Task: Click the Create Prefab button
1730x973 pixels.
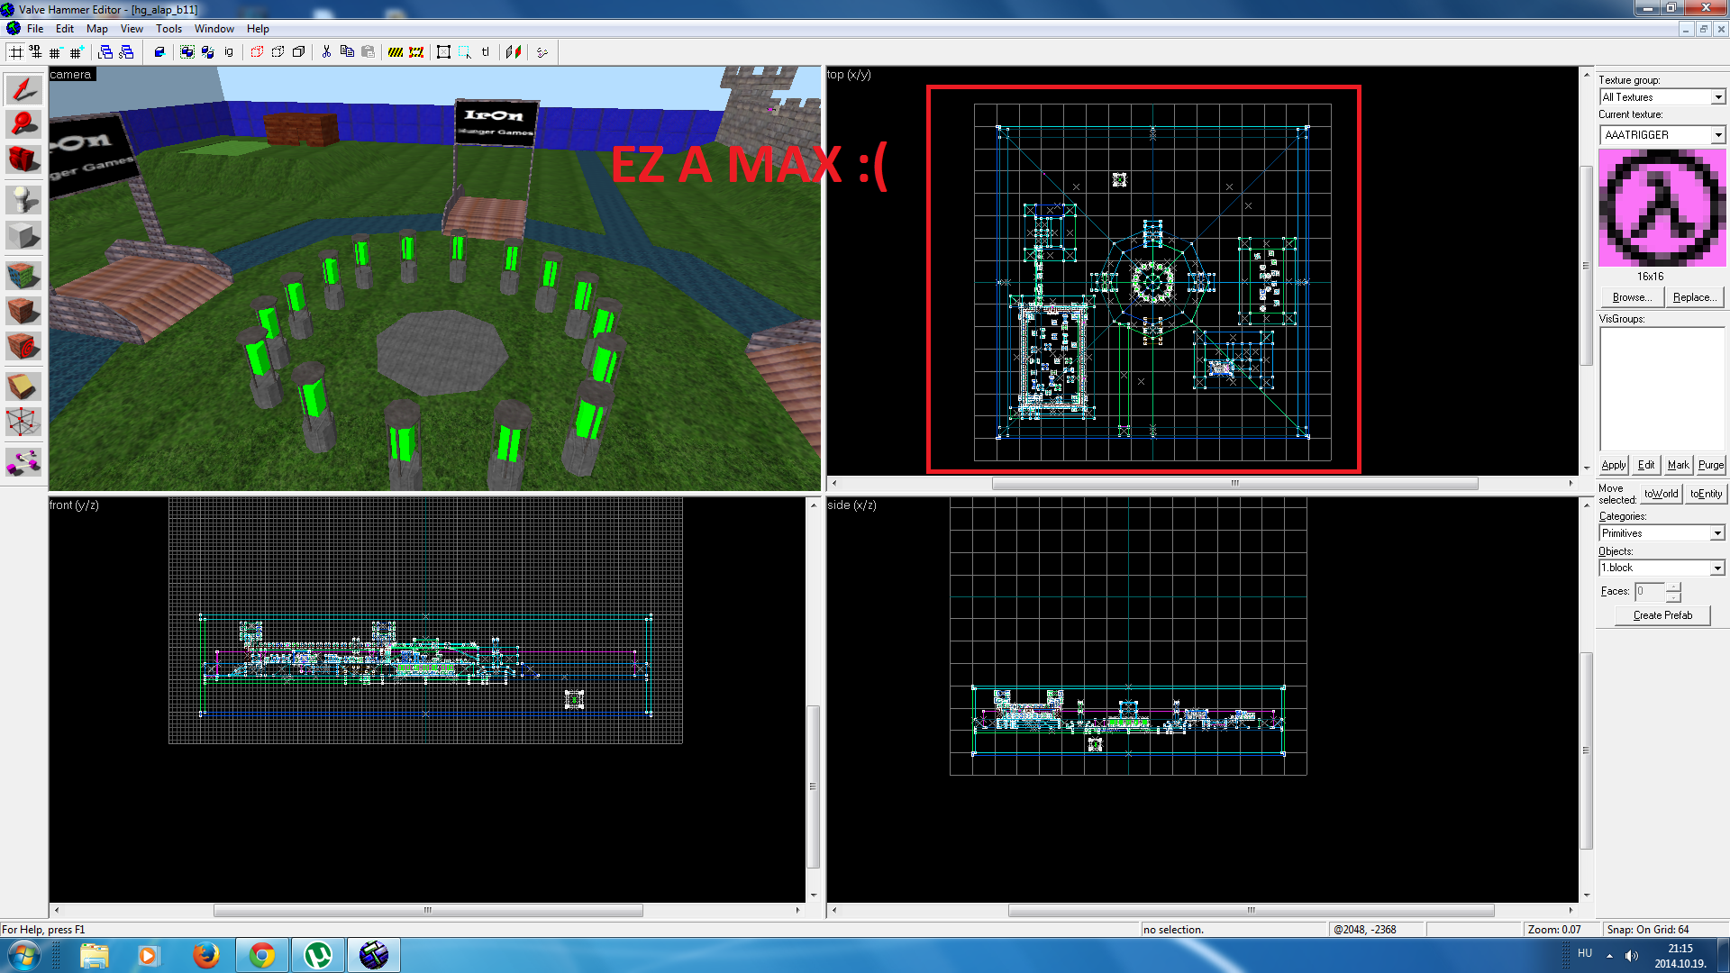Action: point(1662,615)
